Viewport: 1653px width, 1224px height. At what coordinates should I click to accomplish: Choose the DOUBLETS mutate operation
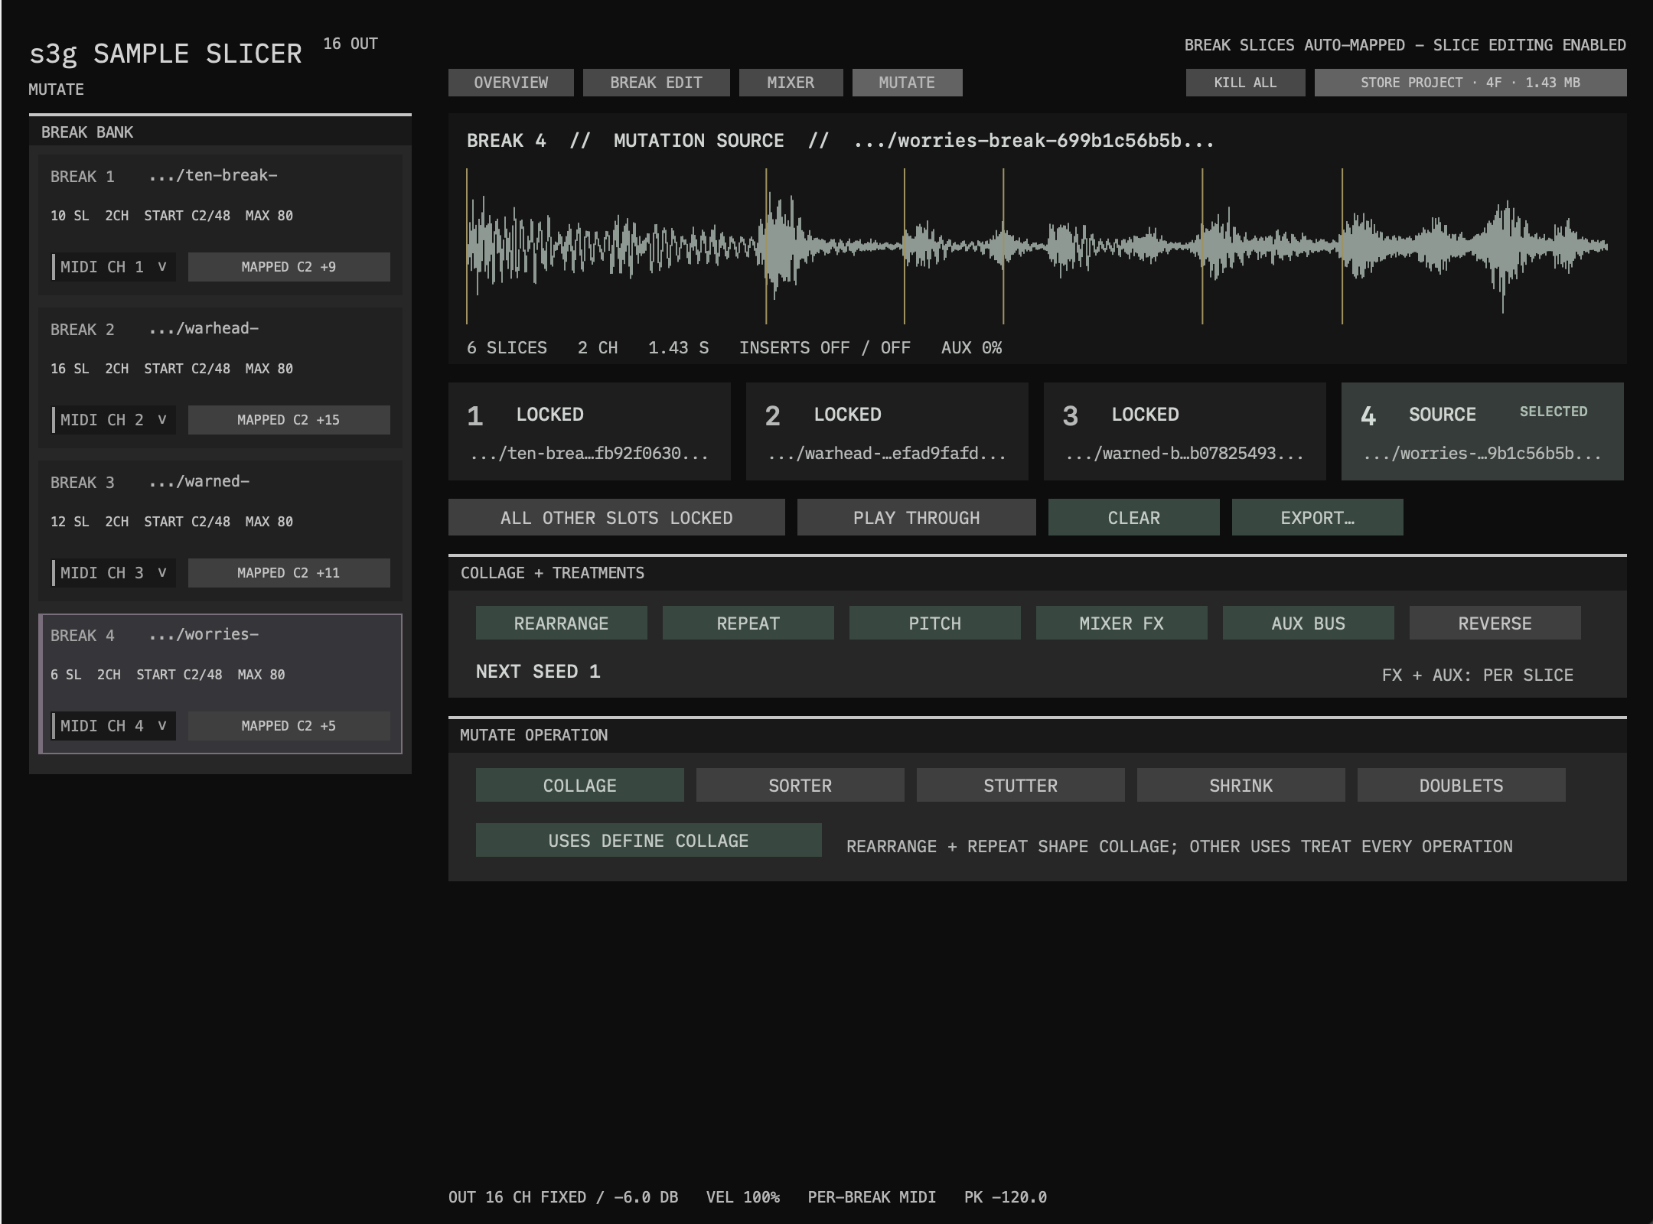click(1461, 786)
